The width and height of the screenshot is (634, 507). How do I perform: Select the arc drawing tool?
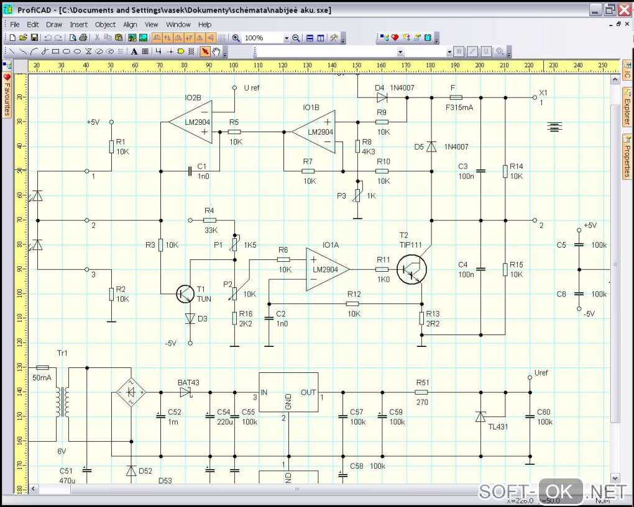coord(34,52)
